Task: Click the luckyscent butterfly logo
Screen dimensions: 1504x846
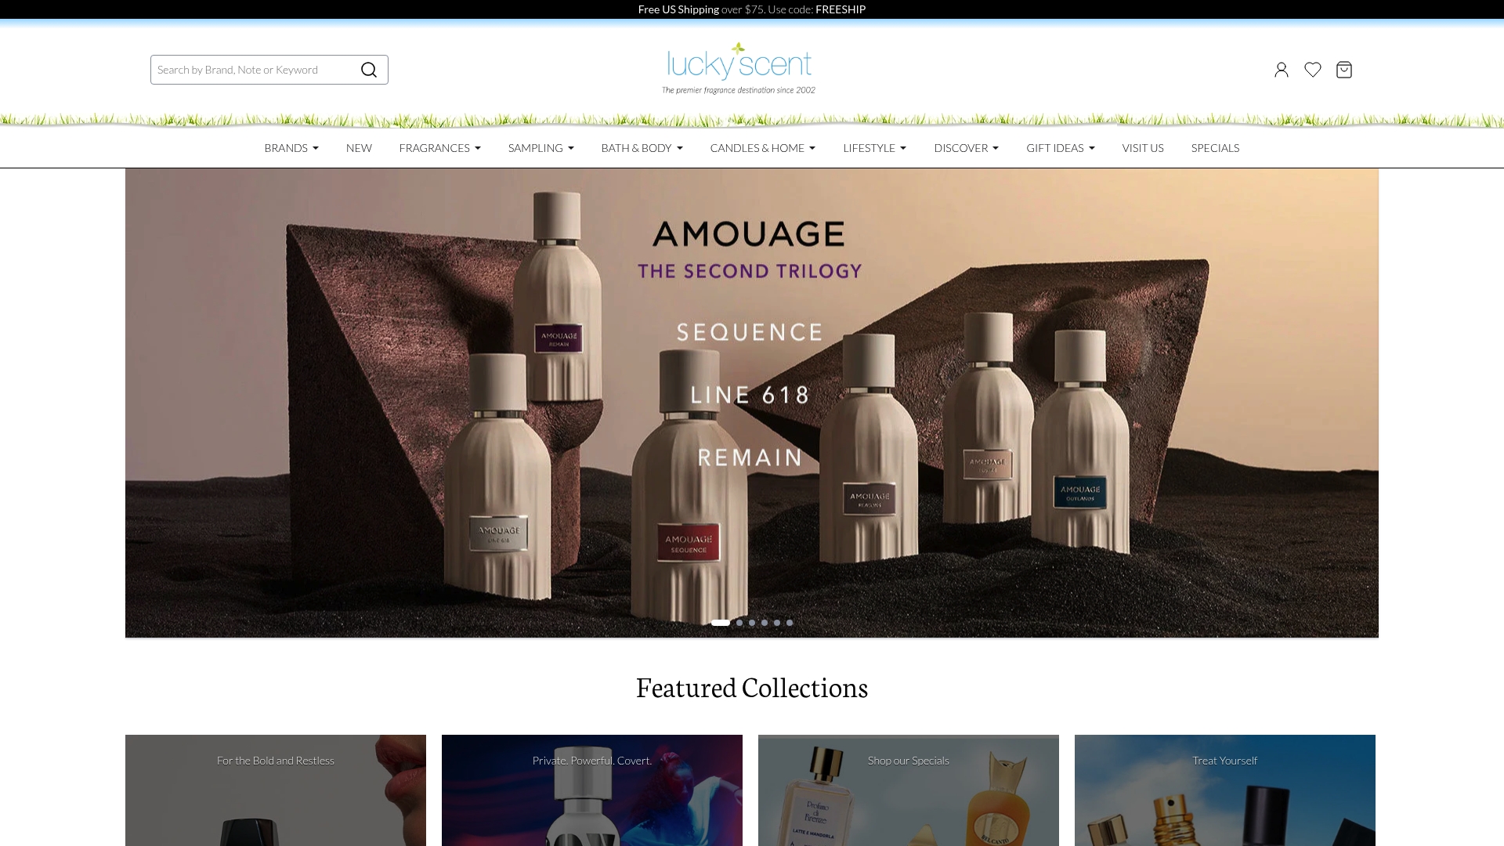Action: (736, 64)
